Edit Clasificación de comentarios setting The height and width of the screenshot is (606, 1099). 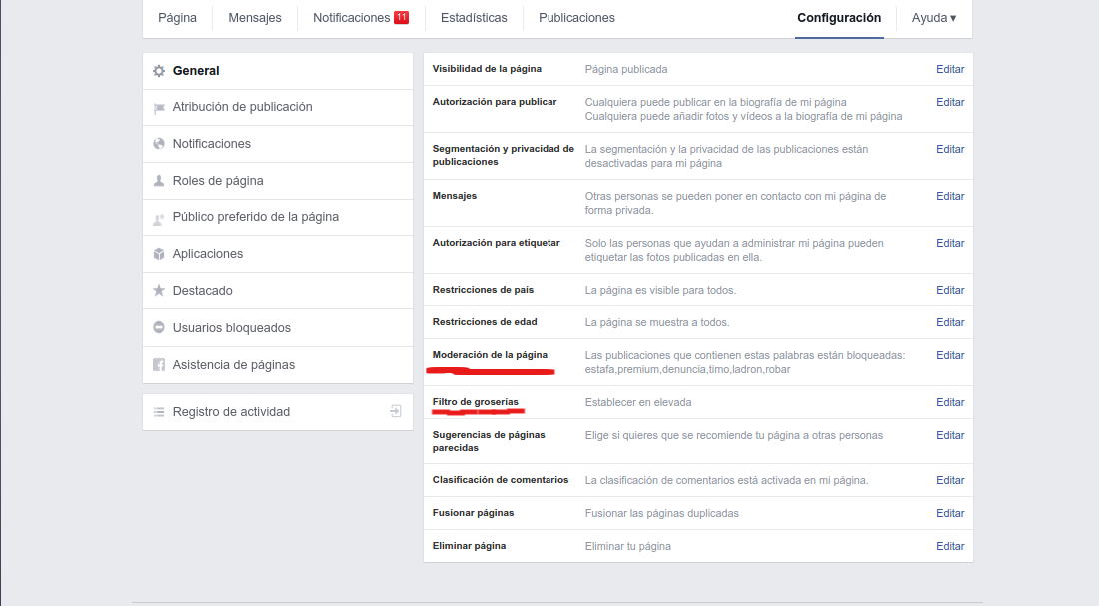(950, 480)
